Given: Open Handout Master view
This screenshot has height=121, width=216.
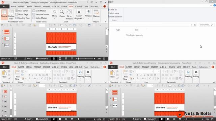Looking at the screenshot, I should pyautogui.click(x=41, y=14).
